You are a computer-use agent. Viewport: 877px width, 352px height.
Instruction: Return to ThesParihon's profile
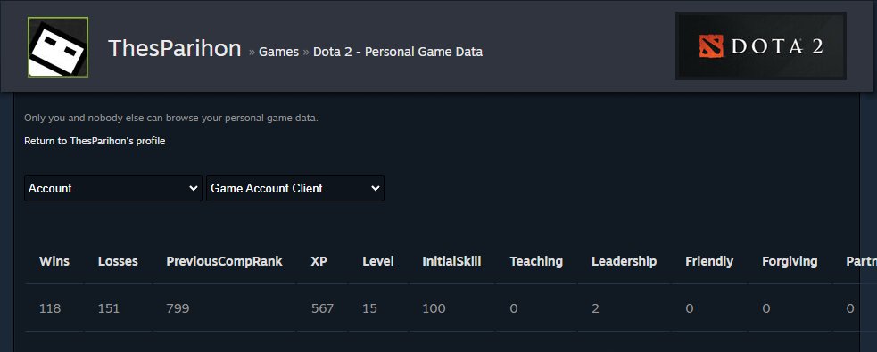click(x=95, y=141)
